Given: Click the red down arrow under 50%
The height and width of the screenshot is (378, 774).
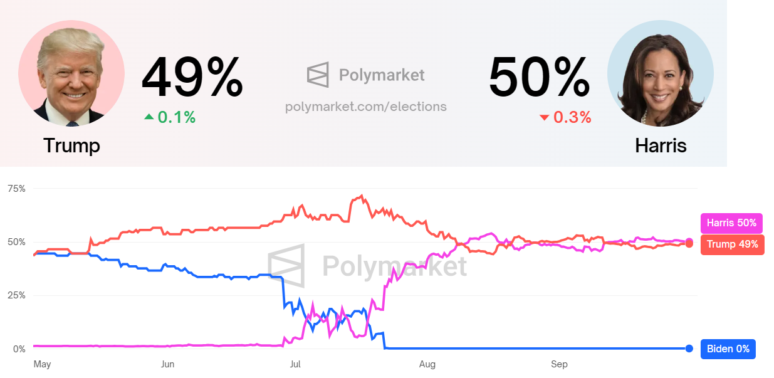Looking at the screenshot, I should 544,117.
